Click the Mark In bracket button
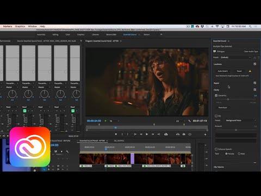 (x=122, y=134)
